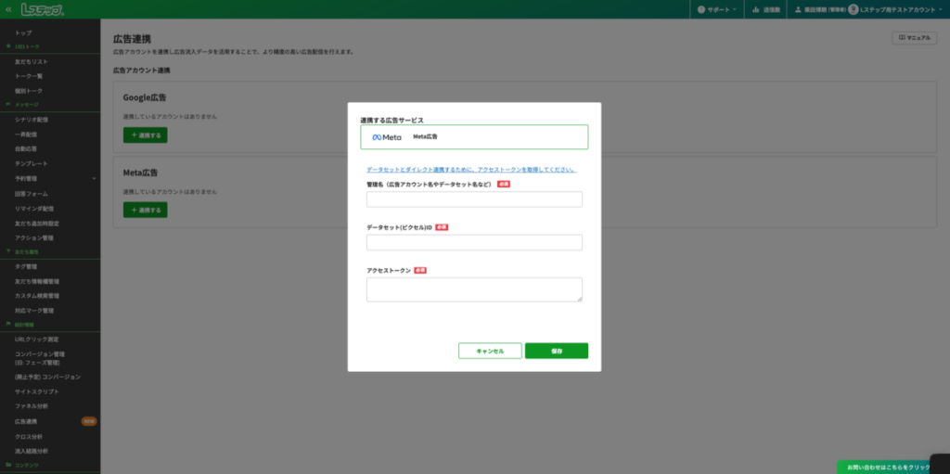Open the access token instructions link

click(471, 170)
